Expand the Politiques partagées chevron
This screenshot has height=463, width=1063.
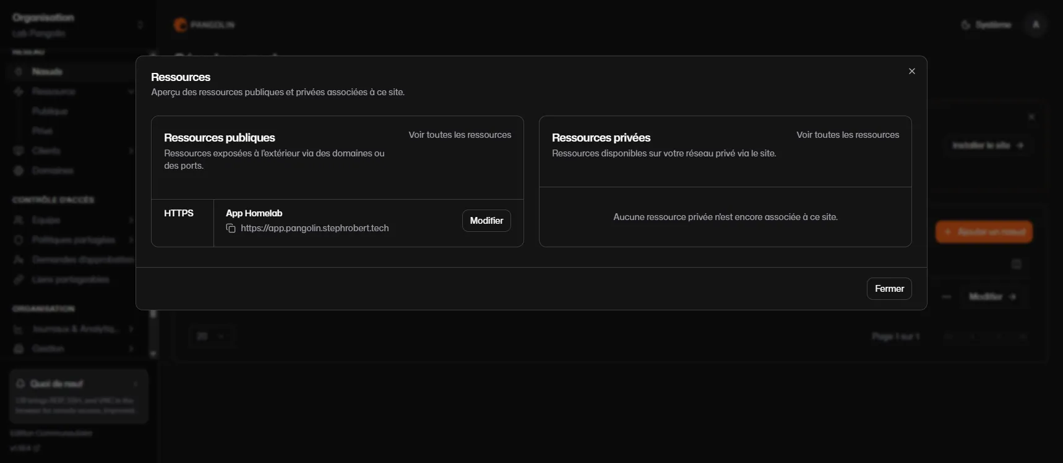point(131,240)
